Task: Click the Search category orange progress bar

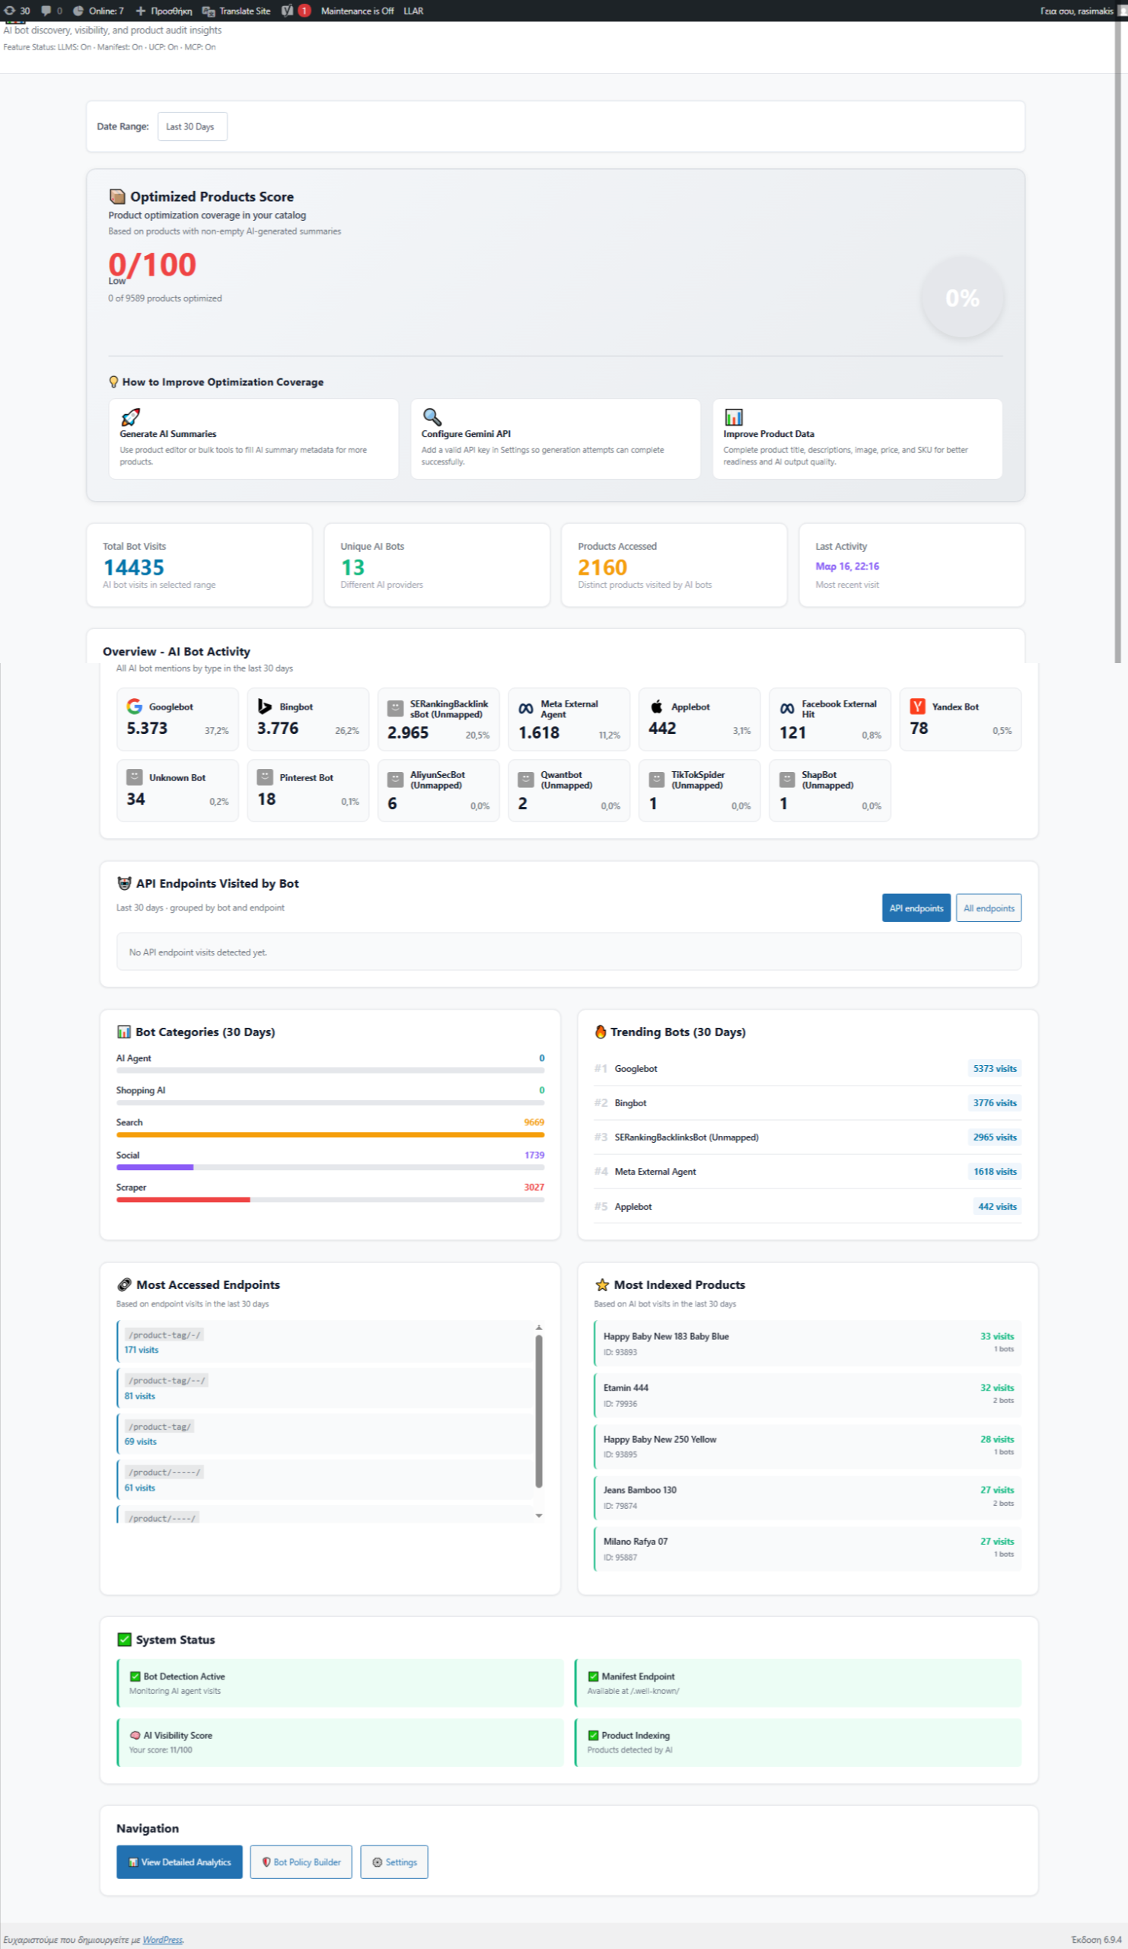Action: click(x=330, y=1134)
